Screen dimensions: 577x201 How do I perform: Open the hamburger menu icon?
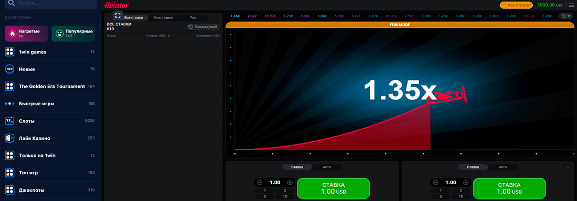pyautogui.click(x=571, y=5)
